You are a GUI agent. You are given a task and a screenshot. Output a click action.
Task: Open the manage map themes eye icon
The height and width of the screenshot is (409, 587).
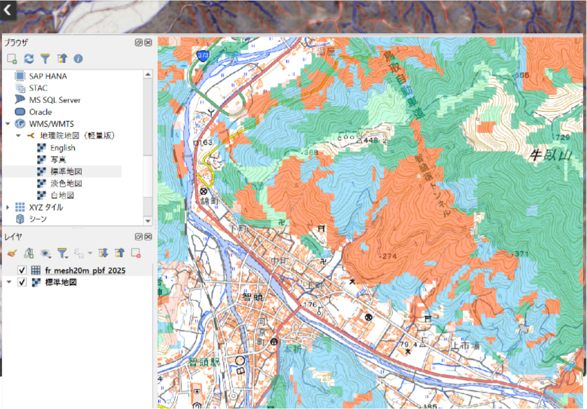[46, 252]
